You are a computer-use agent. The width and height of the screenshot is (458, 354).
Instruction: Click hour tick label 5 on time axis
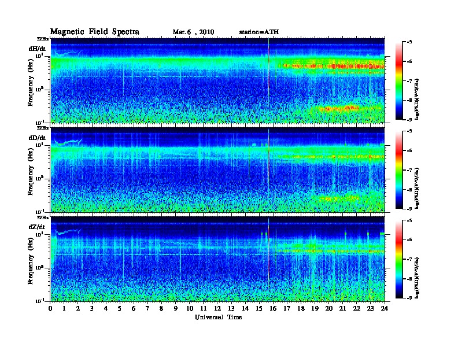[120, 308]
